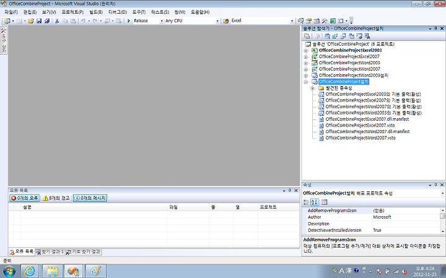
Task: Click the Copy toolbar icon
Action: [x=65, y=21]
